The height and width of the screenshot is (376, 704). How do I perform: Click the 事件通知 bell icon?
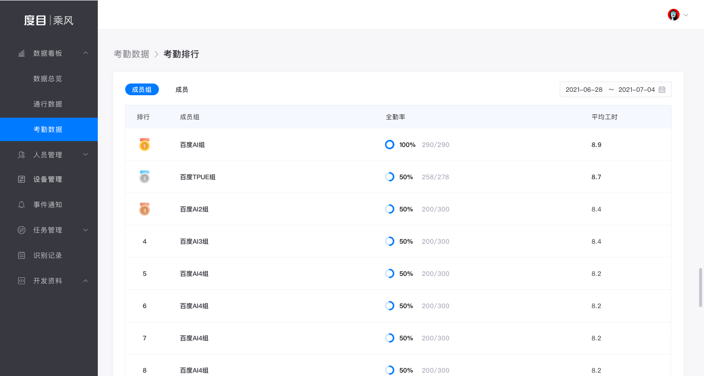point(22,205)
